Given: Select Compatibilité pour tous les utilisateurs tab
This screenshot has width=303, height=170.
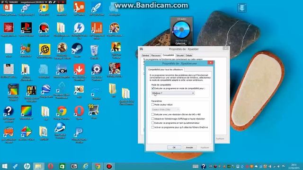Looking at the screenshot, I should click(x=165, y=69).
